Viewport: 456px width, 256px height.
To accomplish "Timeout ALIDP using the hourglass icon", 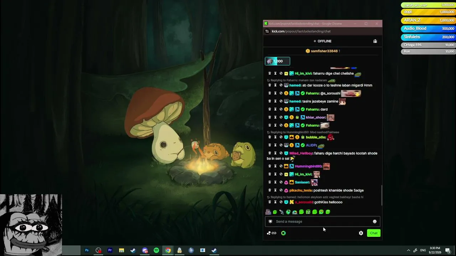I will point(275,145).
